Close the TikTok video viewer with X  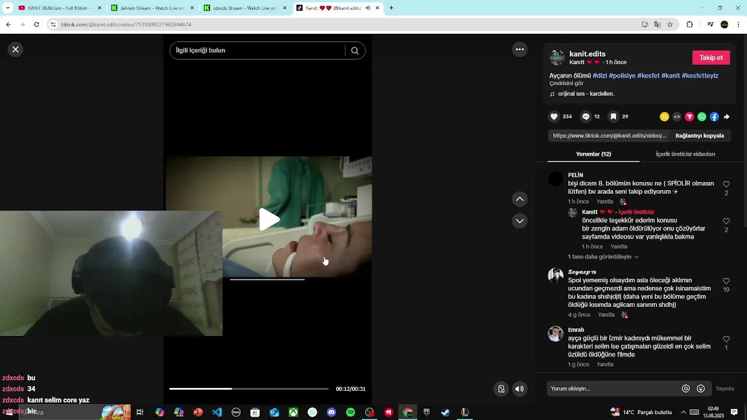(16, 50)
